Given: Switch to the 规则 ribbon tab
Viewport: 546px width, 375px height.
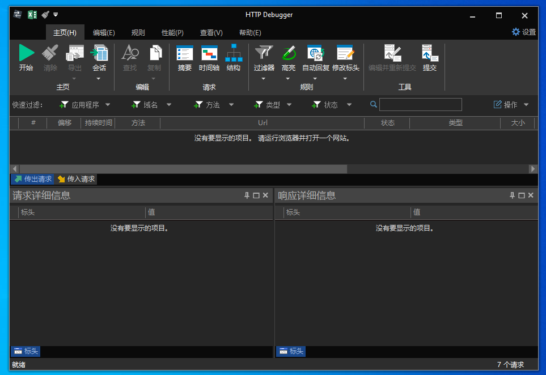Looking at the screenshot, I should pyautogui.click(x=138, y=32).
